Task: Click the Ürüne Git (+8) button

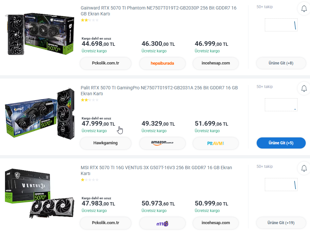Action: (x=281, y=63)
